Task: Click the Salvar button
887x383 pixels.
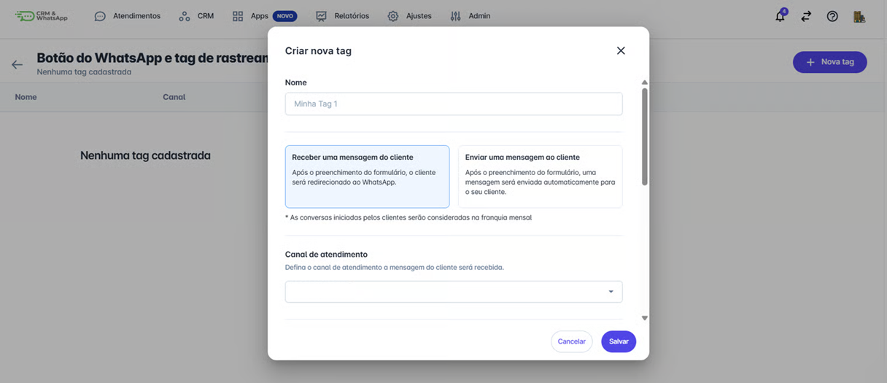Action: [x=619, y=341]
